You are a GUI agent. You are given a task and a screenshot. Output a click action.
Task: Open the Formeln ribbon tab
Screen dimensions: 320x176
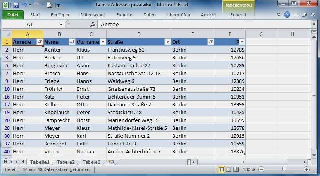pos(124,15)
